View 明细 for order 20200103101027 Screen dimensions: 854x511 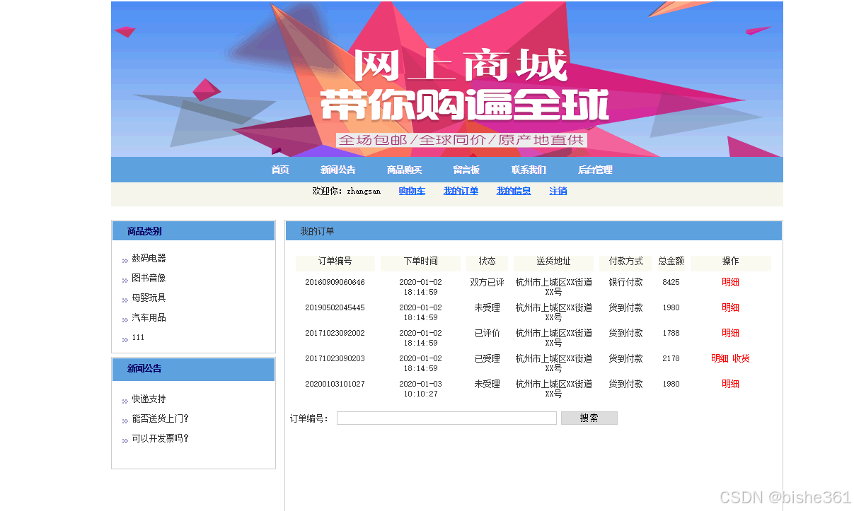point(730,384)
